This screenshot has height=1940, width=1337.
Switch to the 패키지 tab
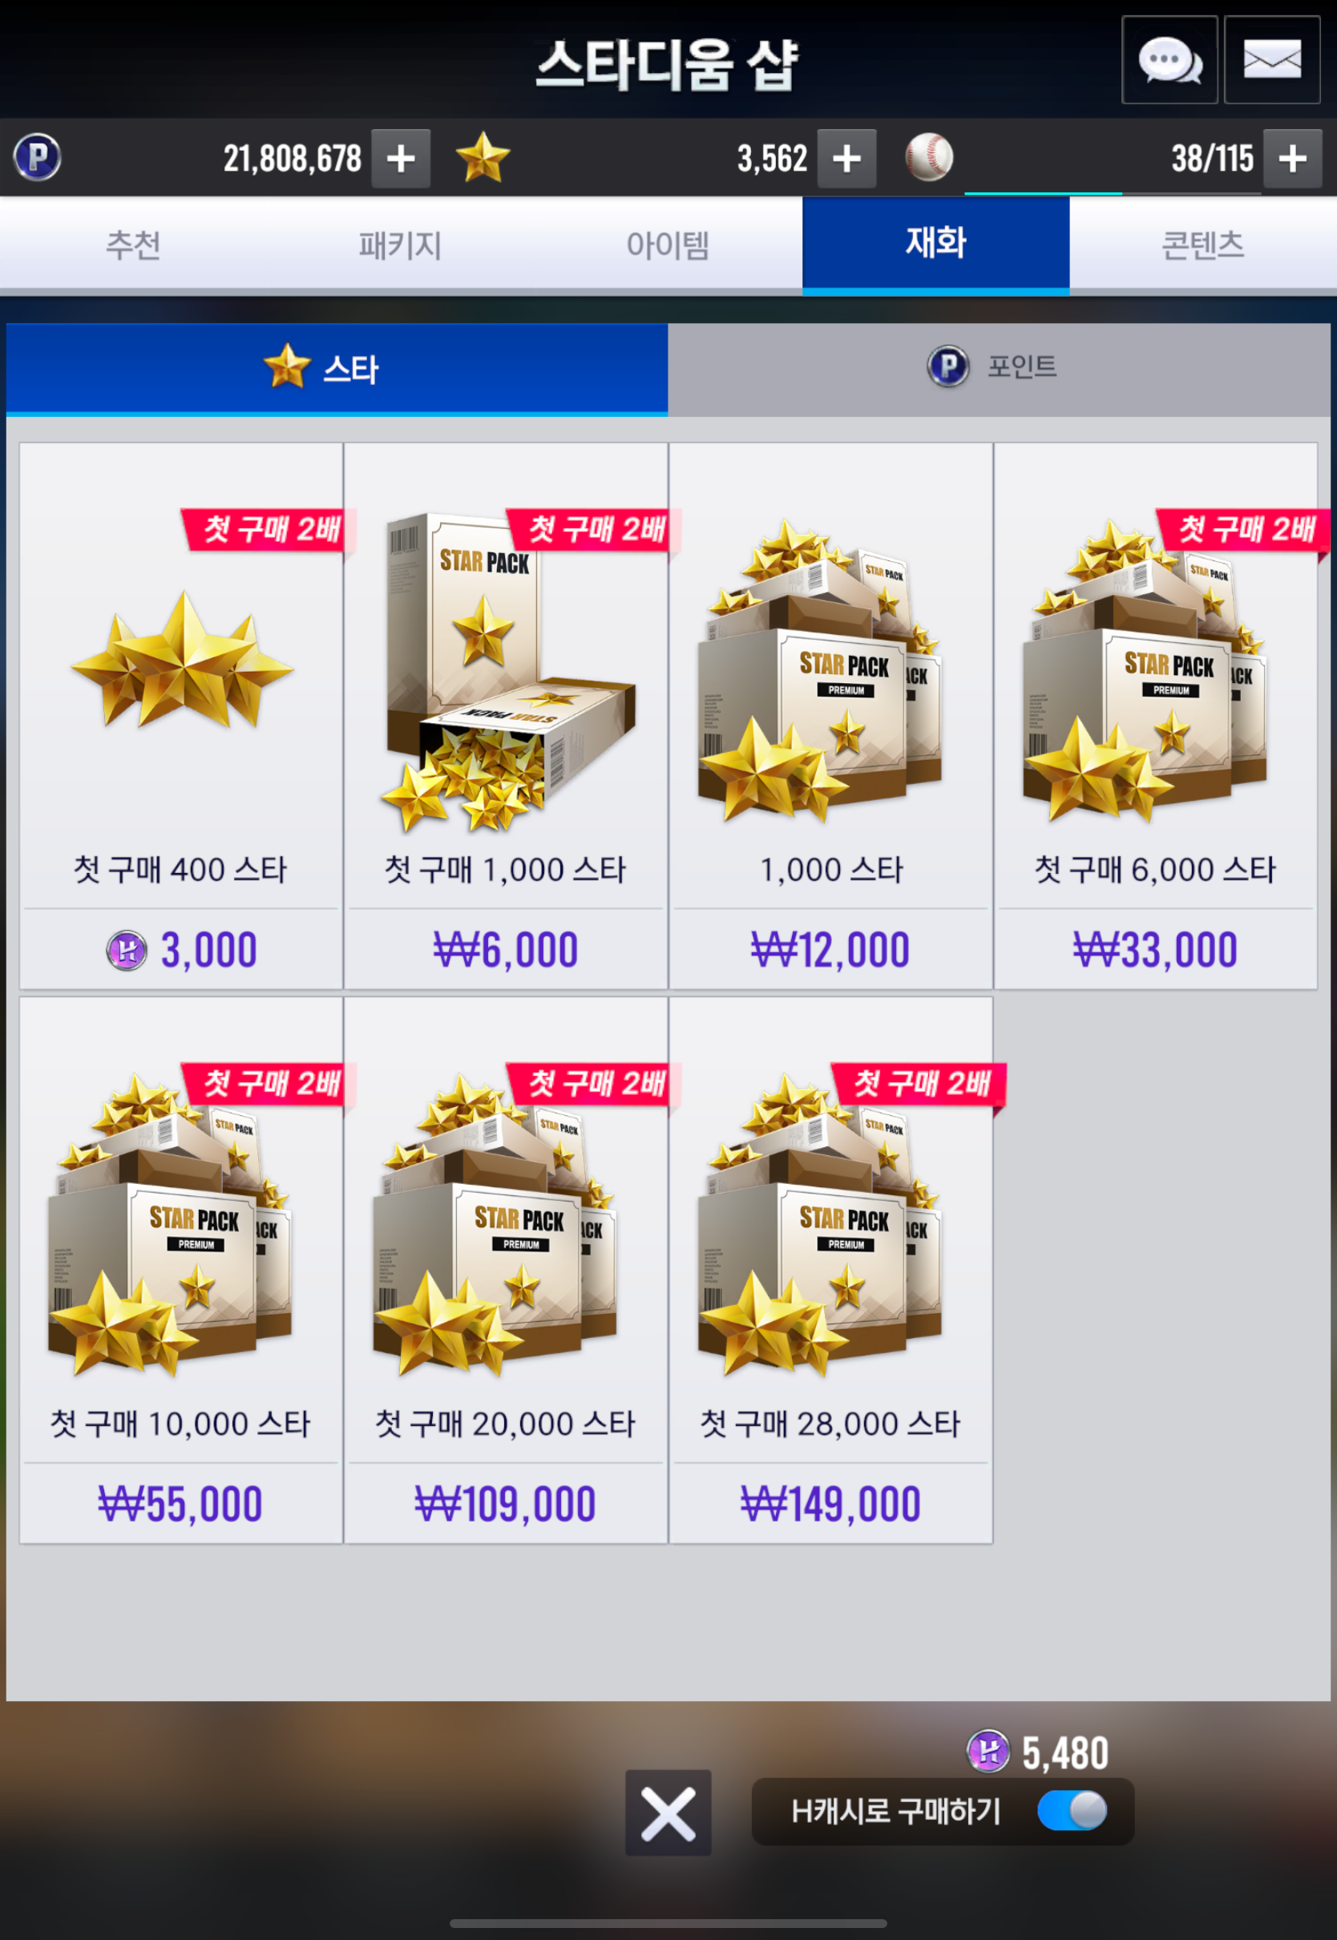click(x=401, y=245)
